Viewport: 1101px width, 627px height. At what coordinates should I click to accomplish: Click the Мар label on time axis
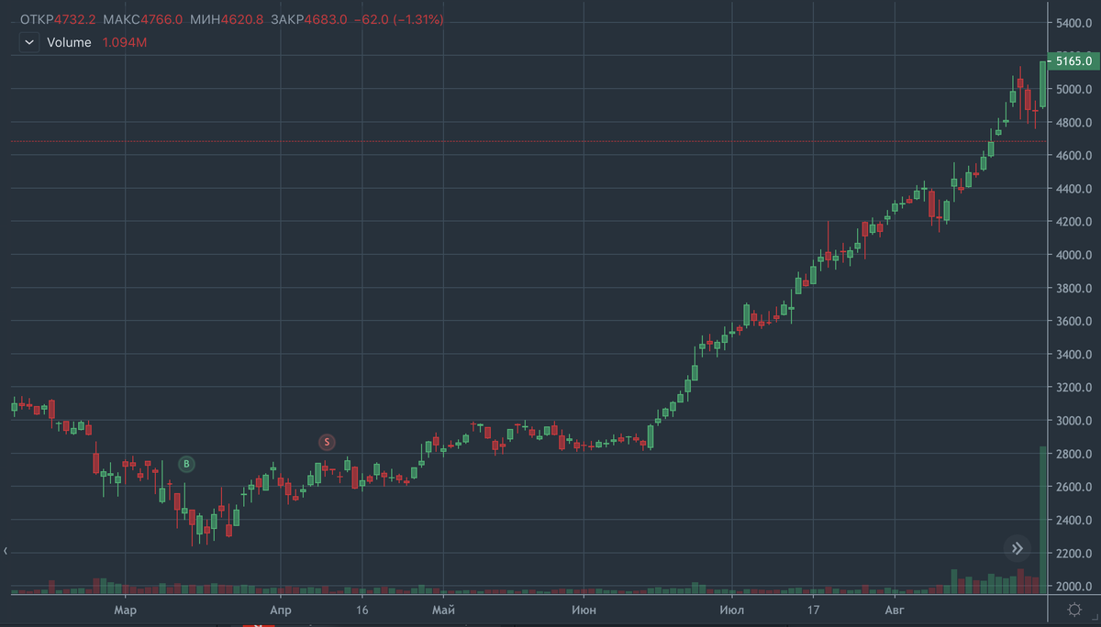[x=125, y=610]
